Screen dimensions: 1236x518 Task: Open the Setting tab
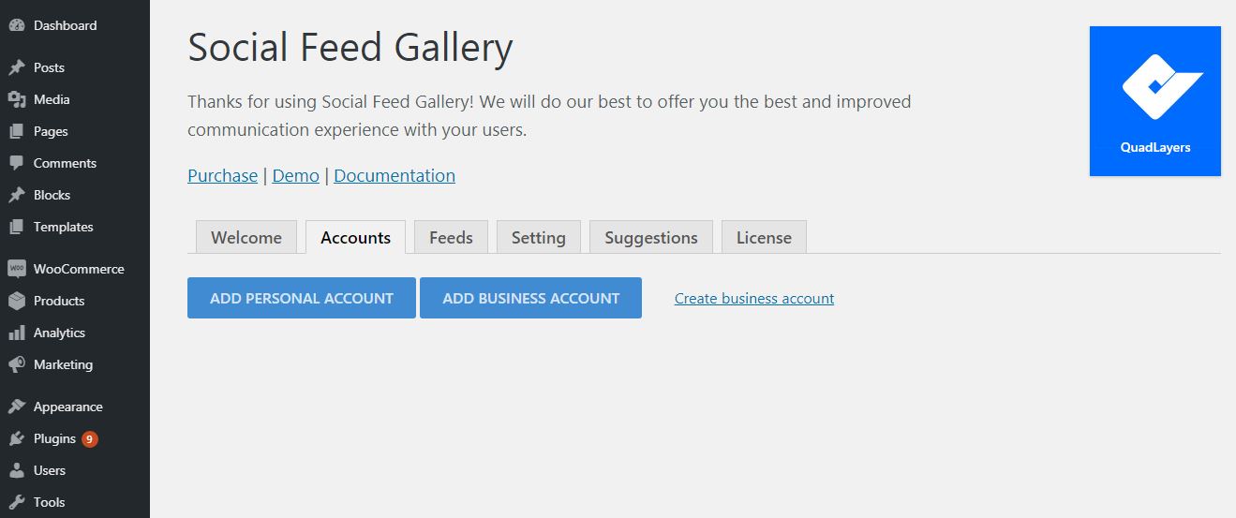pyautogui.click(x=538, y=237)
